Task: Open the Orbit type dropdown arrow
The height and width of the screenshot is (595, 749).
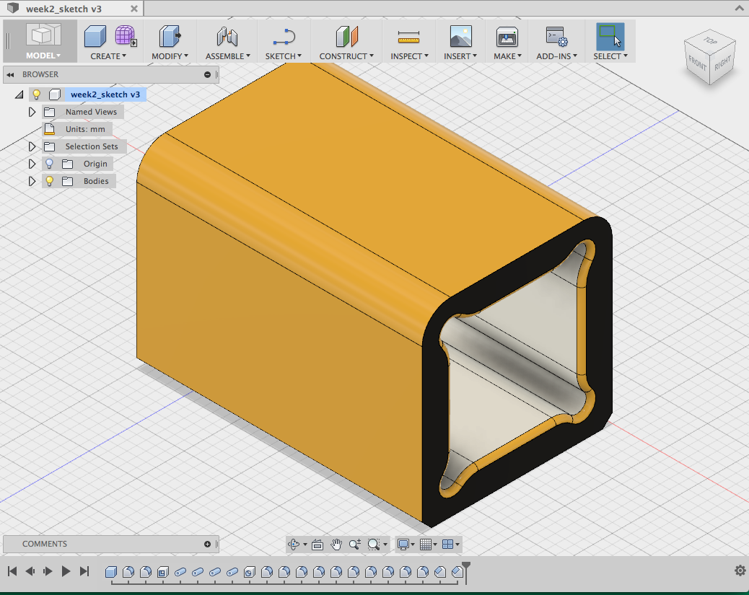Action: coord(305,545)
